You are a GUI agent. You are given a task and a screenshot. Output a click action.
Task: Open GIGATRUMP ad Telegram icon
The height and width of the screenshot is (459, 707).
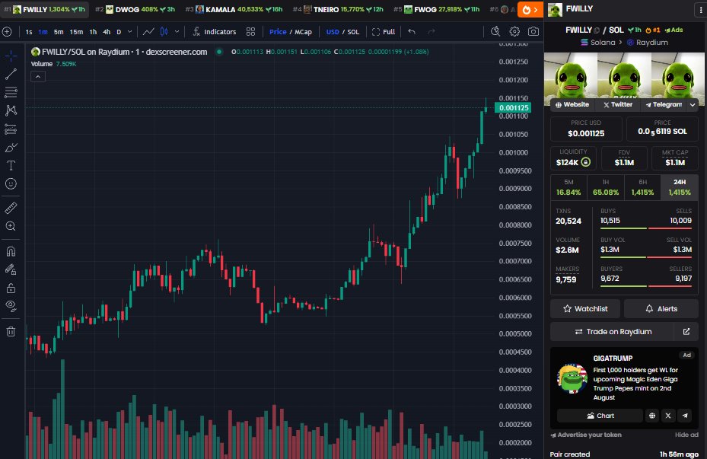pos(685,416)
